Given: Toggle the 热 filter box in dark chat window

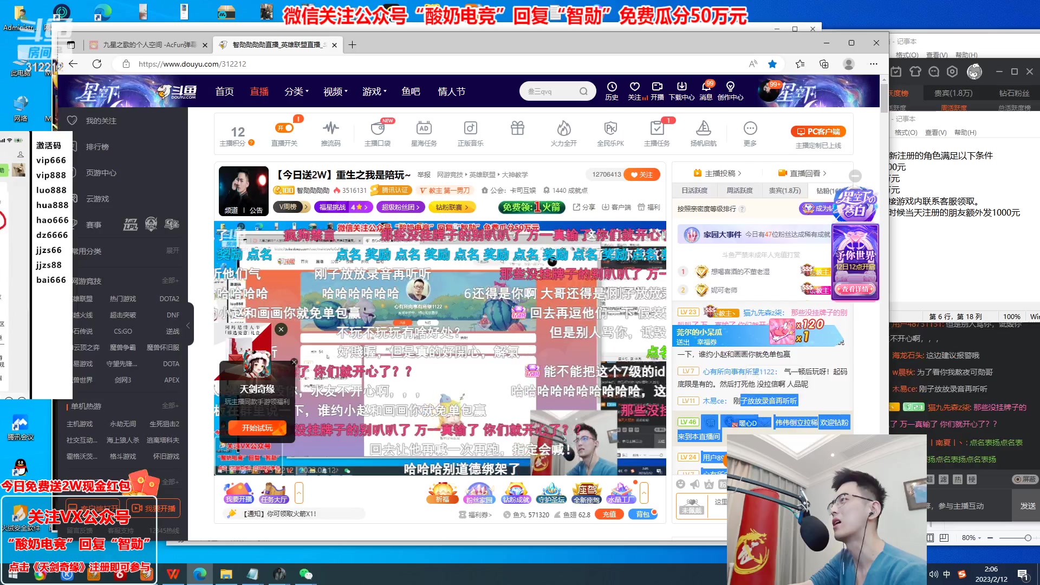Looking at the screenshot, I should tap(958, 479).
